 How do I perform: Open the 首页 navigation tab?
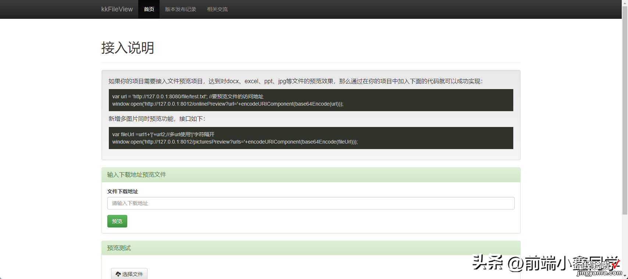tap(149, 9)
